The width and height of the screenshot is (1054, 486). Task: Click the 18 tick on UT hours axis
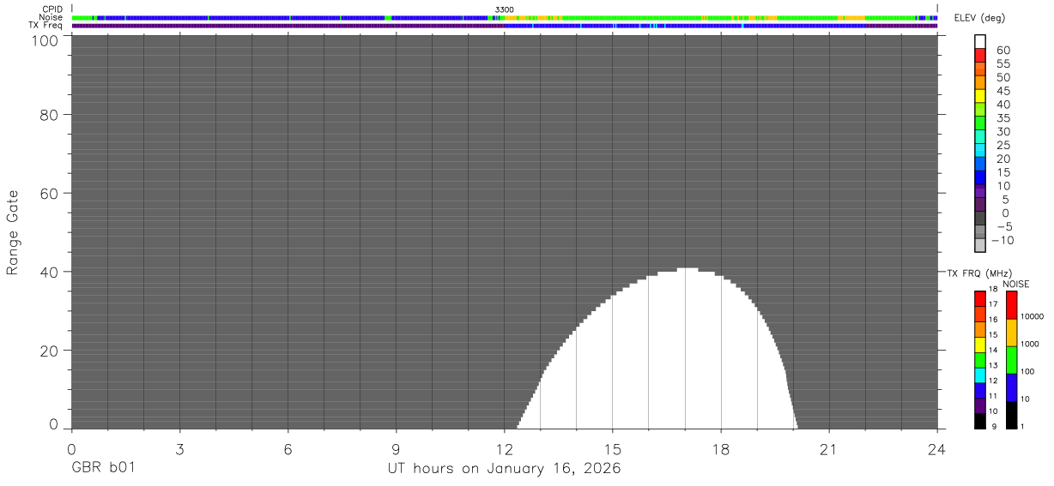(721, 448)
